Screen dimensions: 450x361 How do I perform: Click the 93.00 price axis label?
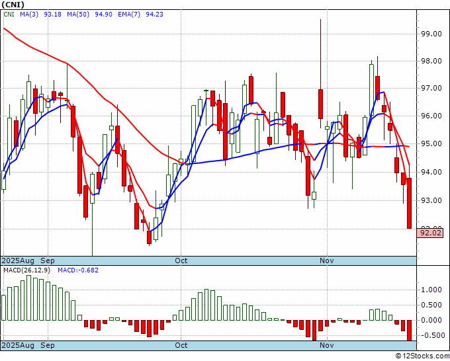click(431, 200)
